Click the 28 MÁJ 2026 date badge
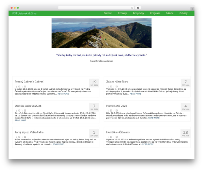 (x=186, y=133)
